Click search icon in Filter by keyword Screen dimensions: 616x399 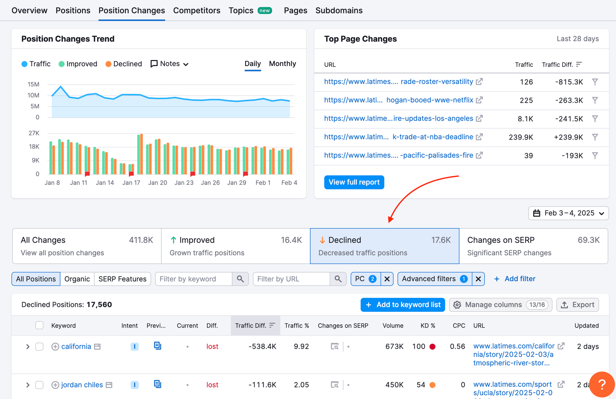[x=240, y=279]
